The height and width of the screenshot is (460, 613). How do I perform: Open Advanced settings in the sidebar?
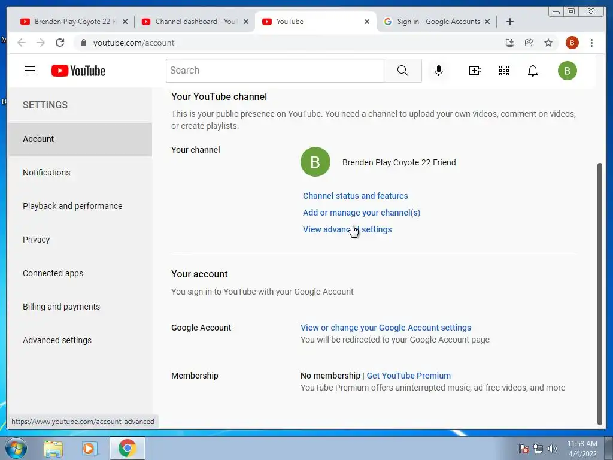click(80, 340)
